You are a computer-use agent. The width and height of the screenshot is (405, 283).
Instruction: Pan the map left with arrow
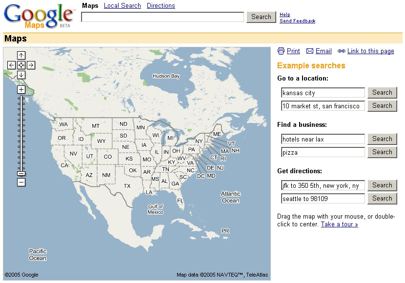[x=12, y=65]
